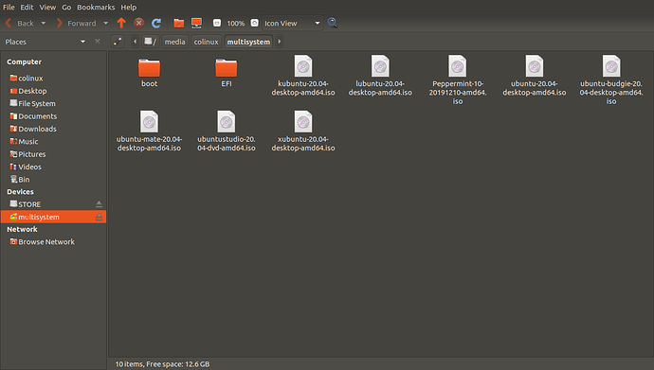The width and height of the screenshot is (654, 370).
Task: Open the File menu
Action: tap(9, 7)
